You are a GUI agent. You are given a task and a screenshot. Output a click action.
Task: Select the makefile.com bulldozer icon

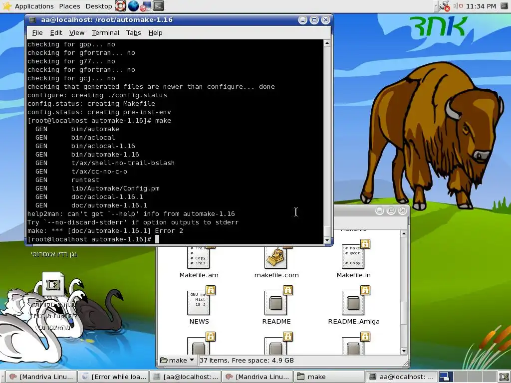pyautogui.click(x=276, y=257)
